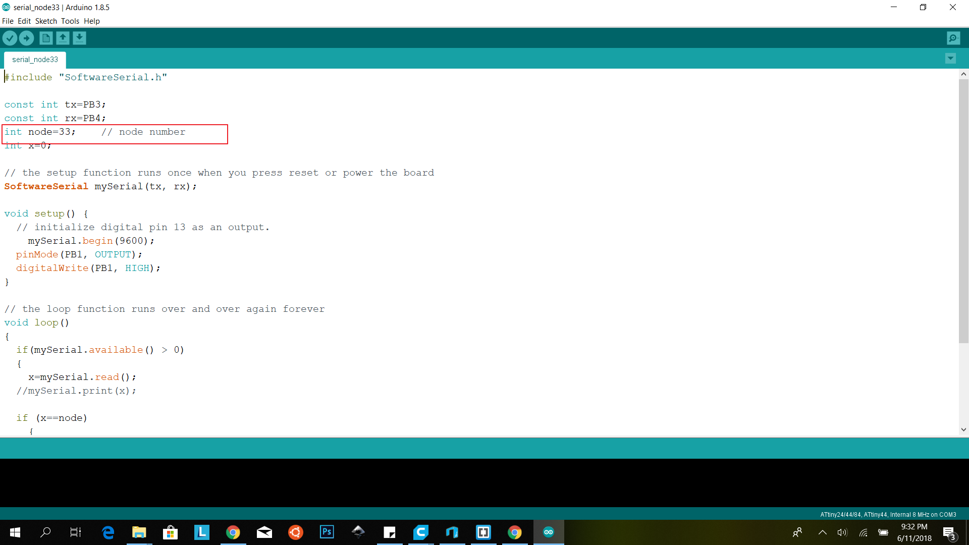Screen dimensions: 969x545
Task: Click the editor scroll down arrow
Action: (x=963, y=430)
